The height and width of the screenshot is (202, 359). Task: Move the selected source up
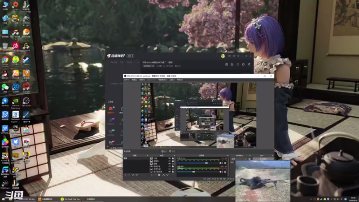pyautogui.click(x=164, y=175)
